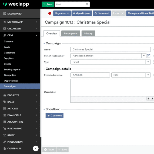
Task: Click the Articles list icon
Action: tap(5, 108)
